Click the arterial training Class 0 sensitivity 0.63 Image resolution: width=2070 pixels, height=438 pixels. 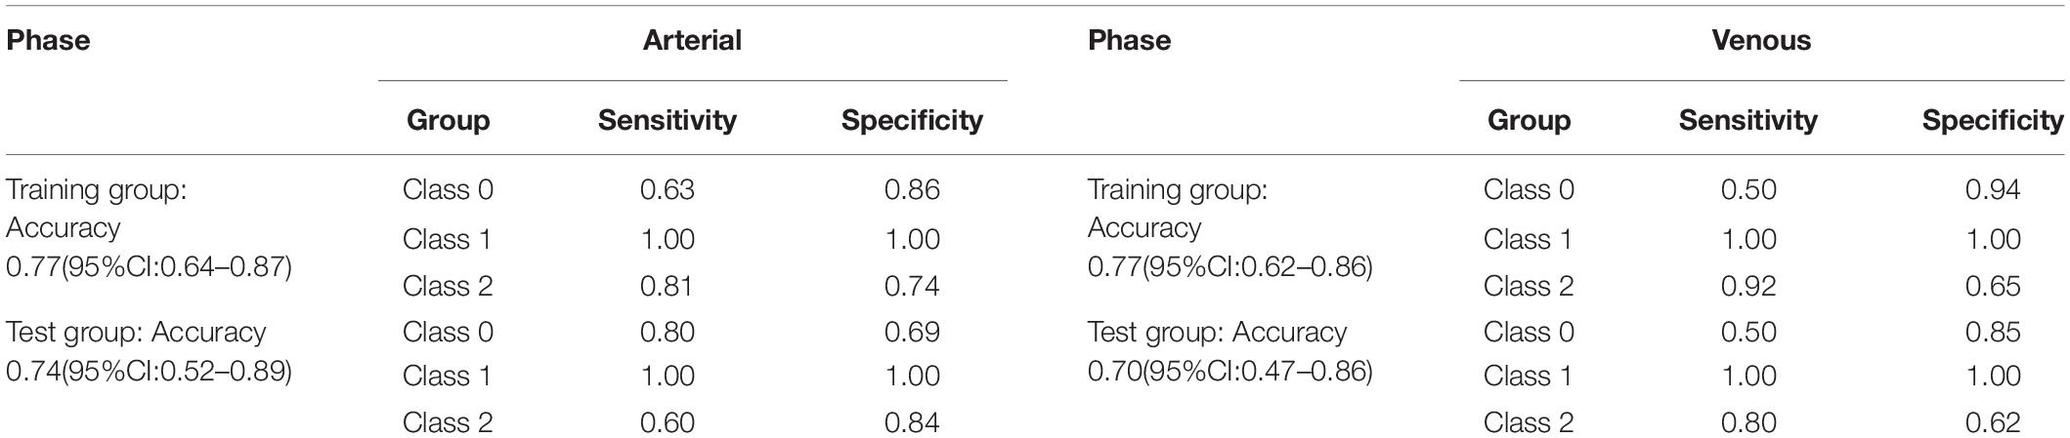pos(668,189)
